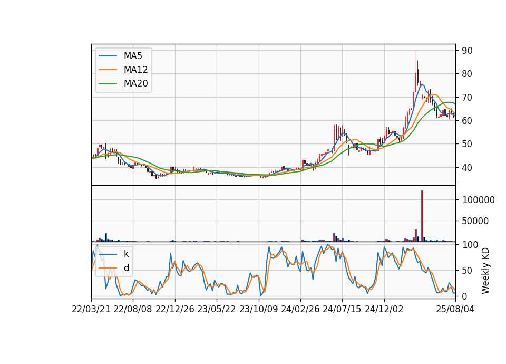Click the blue MA5 legend line sample
The height and width of the screenshot is (364, 506).
point(108,56)
